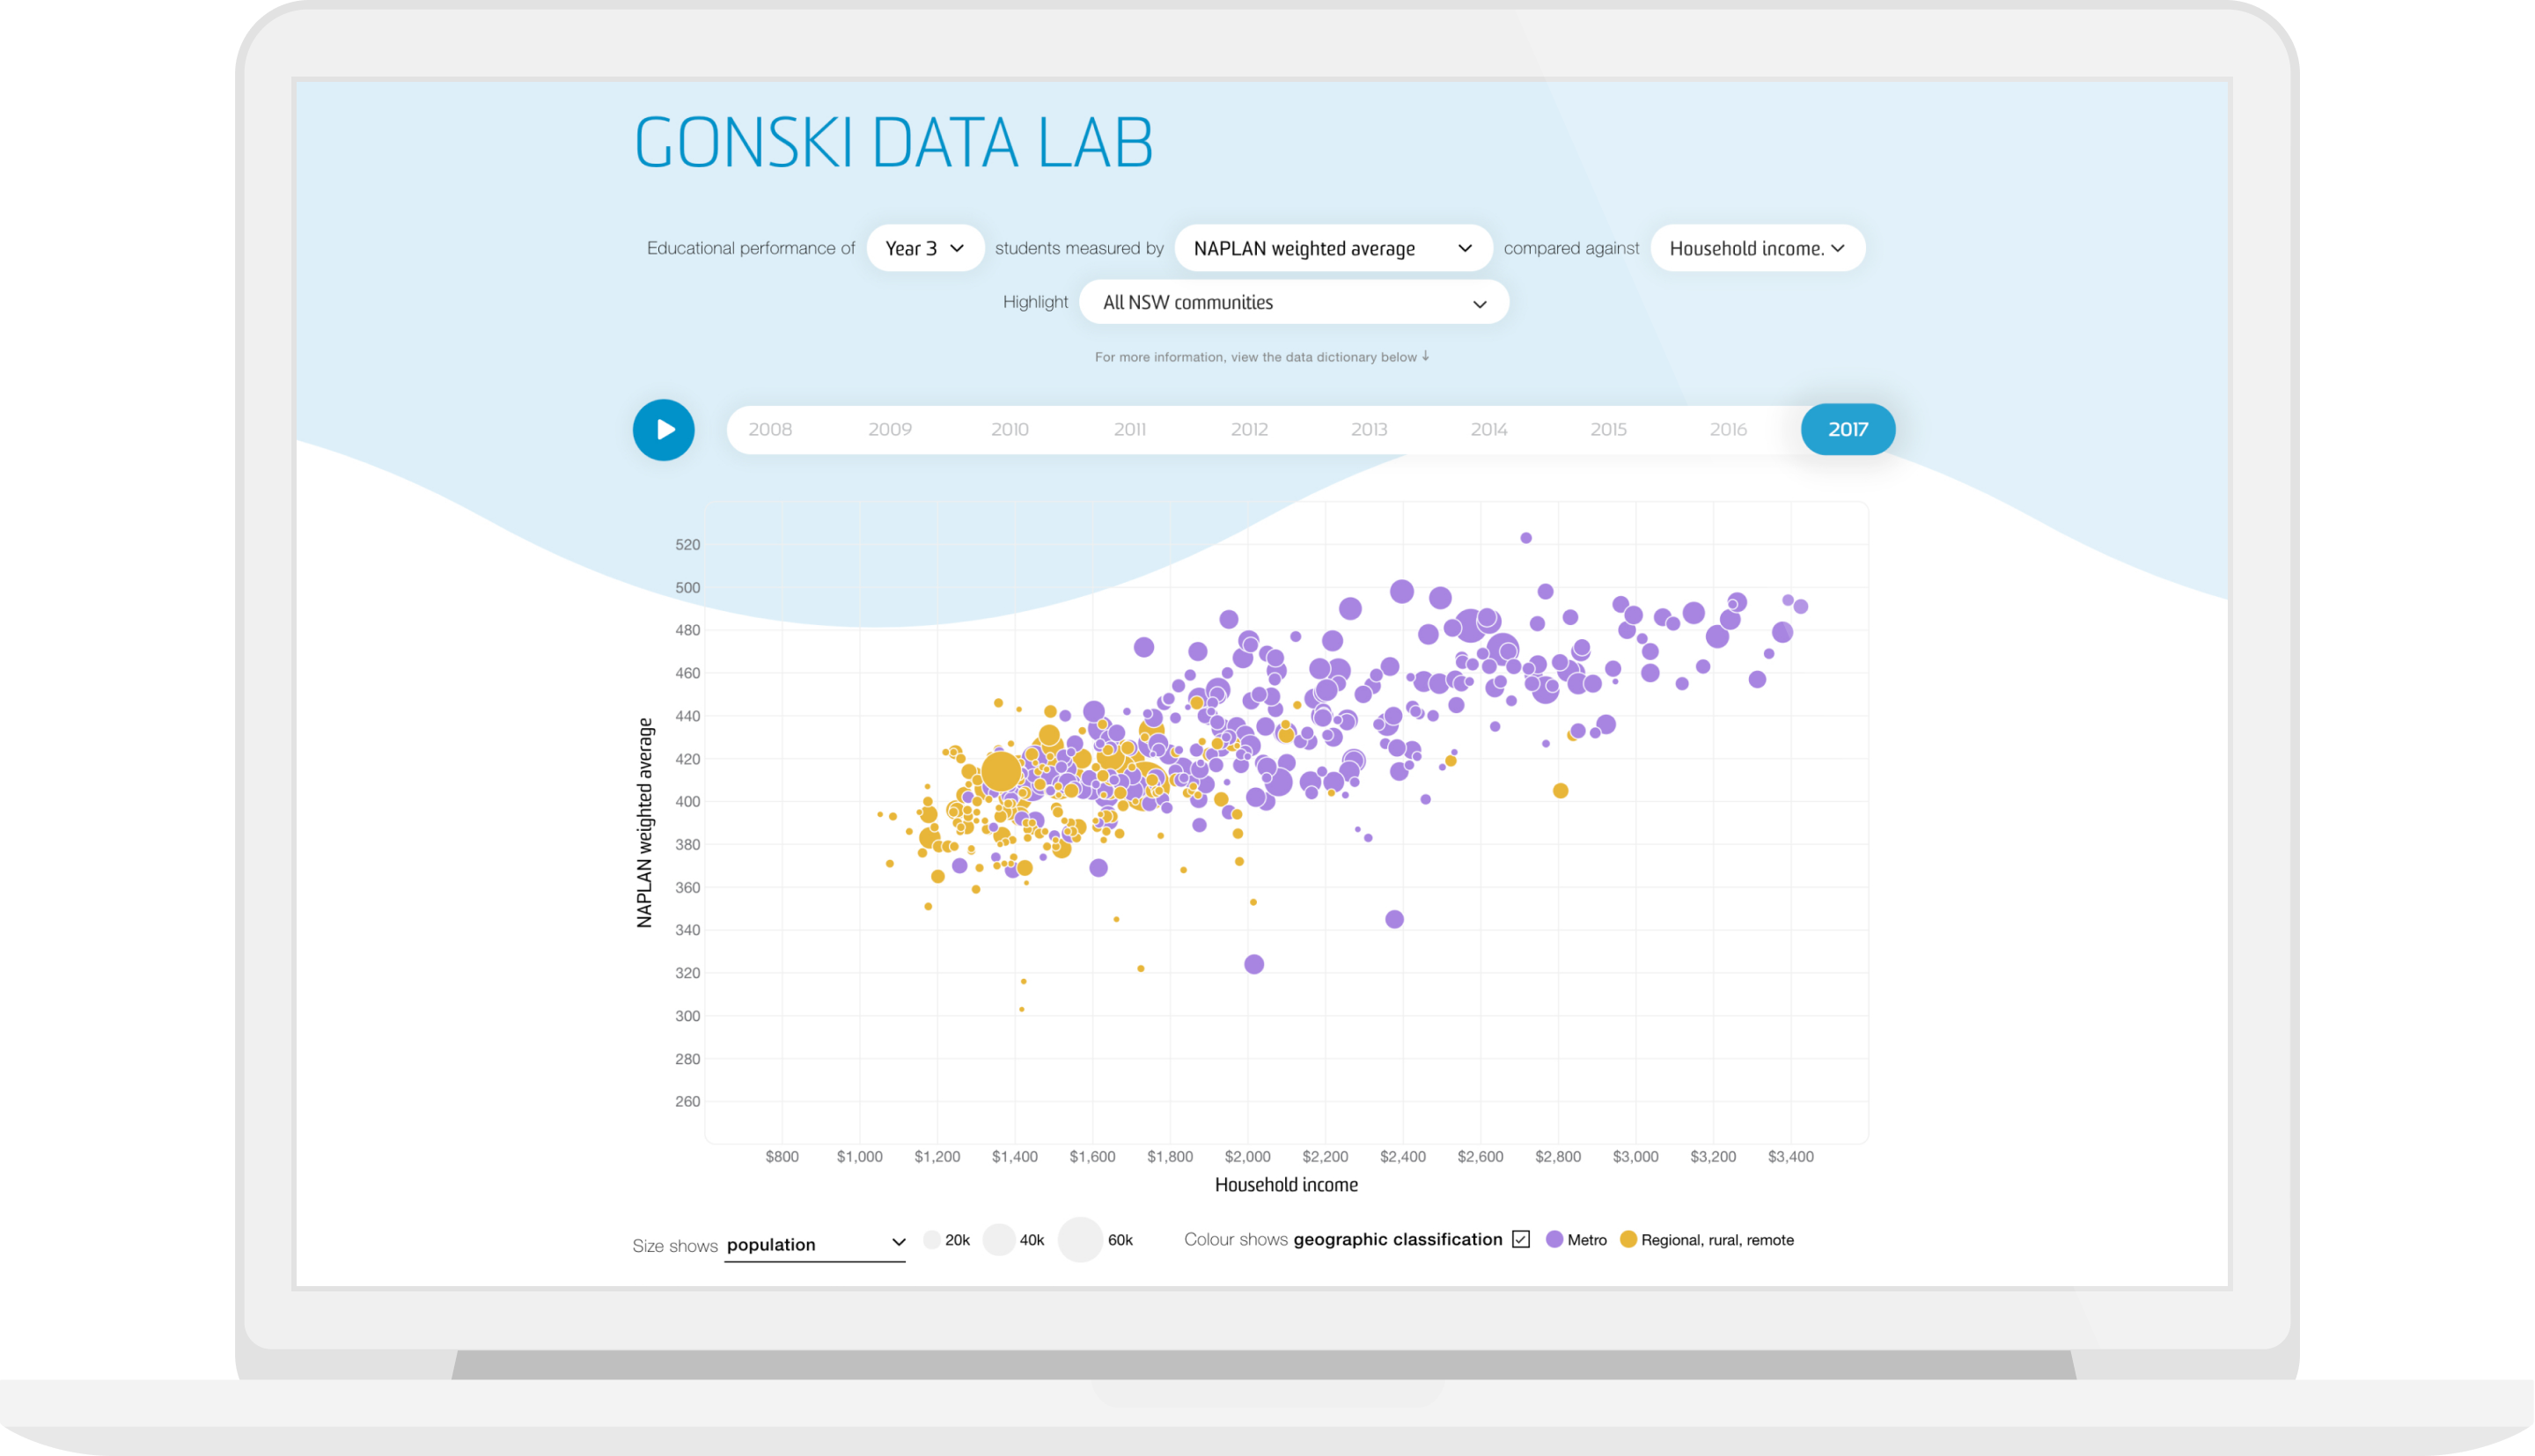
Task: Click the Metro purple legend swatch
Action: click(1554, 1240)
